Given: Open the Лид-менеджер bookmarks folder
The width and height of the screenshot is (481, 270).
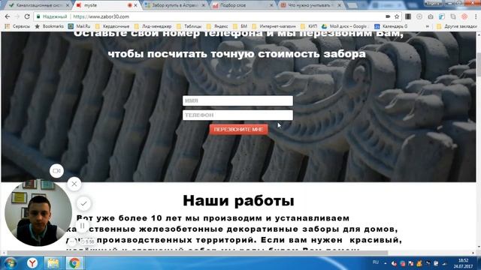Looking at the screenshot, I should click(x=153, y=27).
